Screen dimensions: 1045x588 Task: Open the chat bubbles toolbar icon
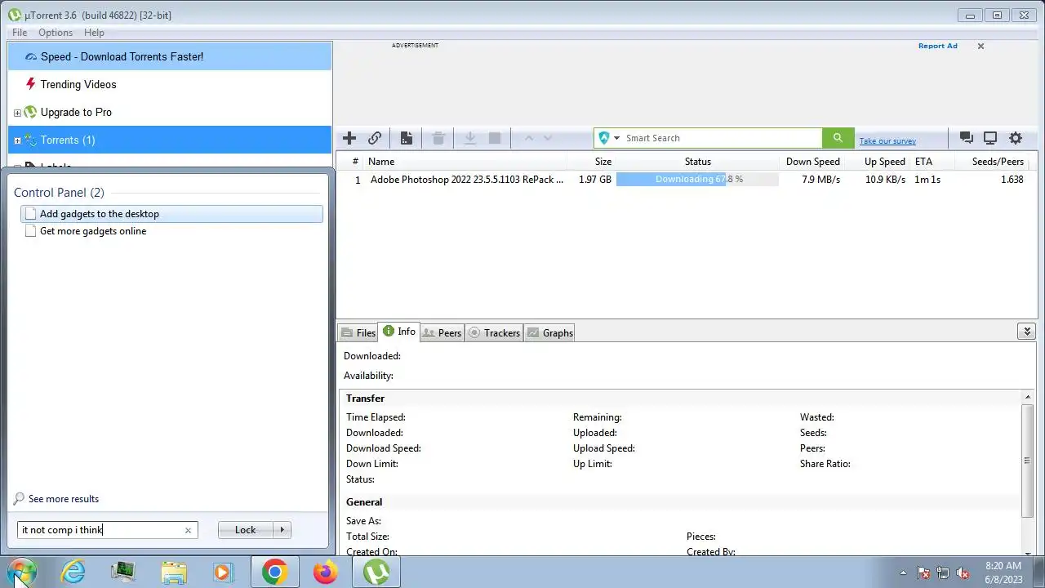pyautogui.click(x=966, y=138)
